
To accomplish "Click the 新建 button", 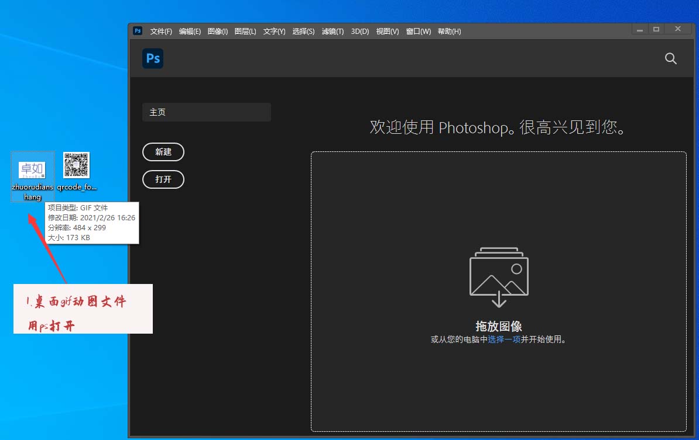I will tap(163, 152).
